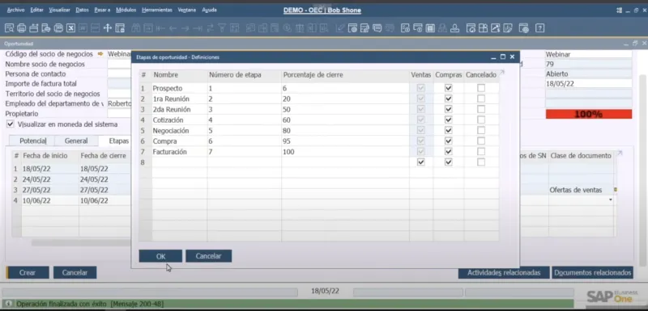Click Ofertas de ventas document class cell

[581, 190]
